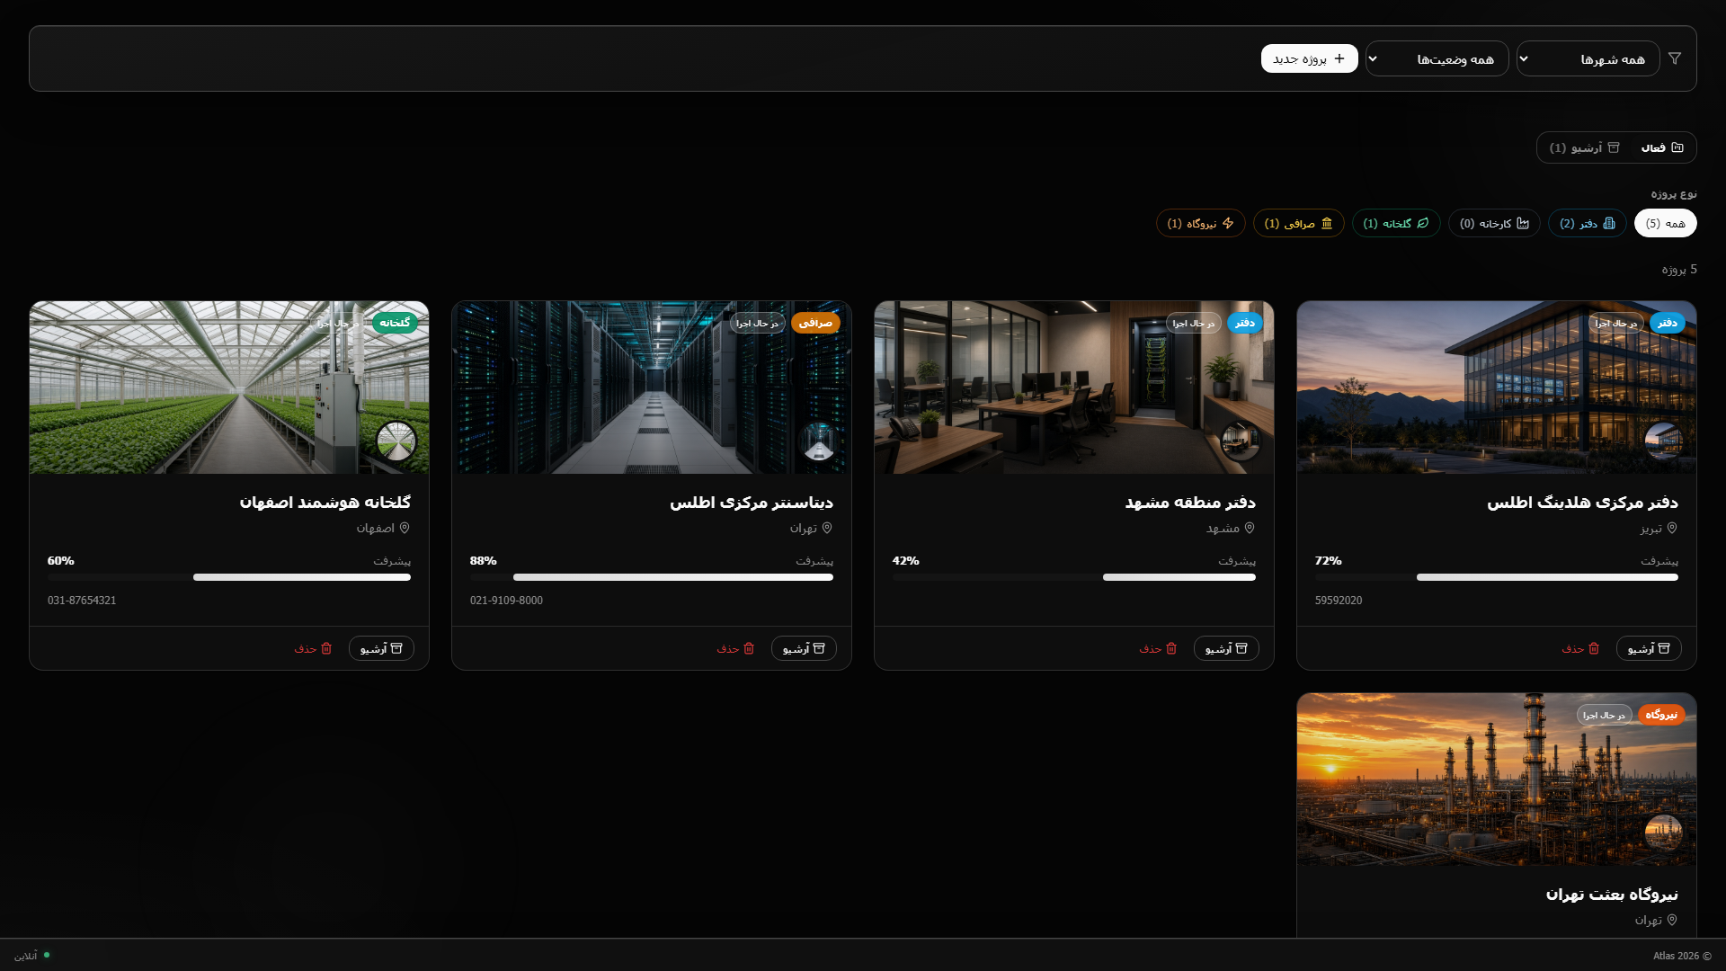Click the نیروگاه badge on the power plant card

(x=1661, y=715)
